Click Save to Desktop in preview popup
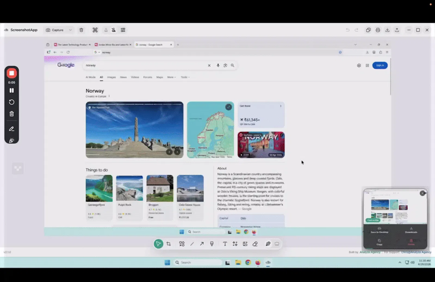 380,230
